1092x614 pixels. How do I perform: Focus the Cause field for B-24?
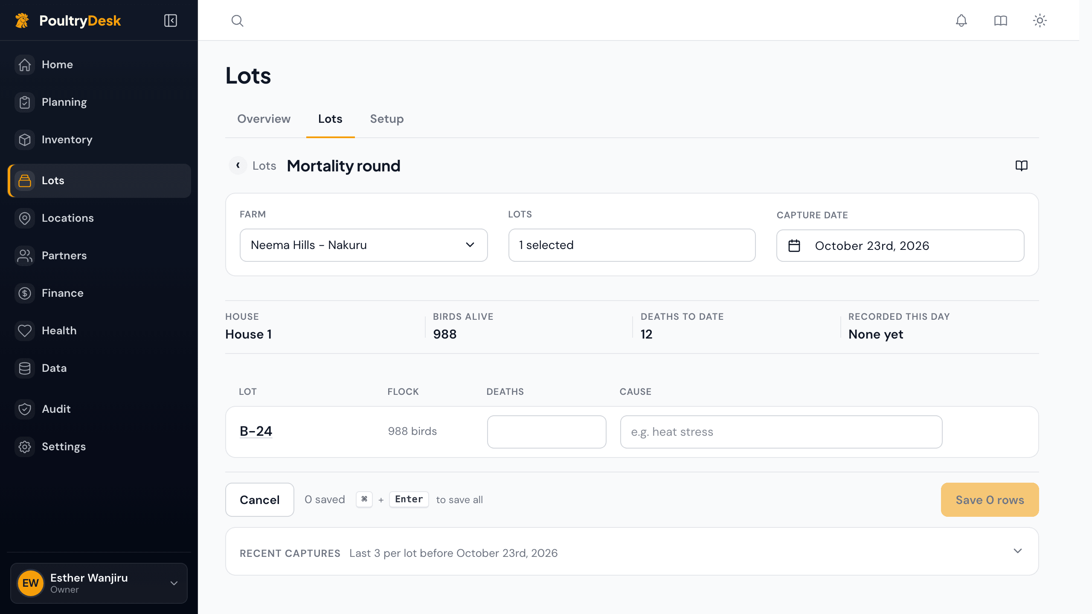pyautogui.click(x=781, y=432)
